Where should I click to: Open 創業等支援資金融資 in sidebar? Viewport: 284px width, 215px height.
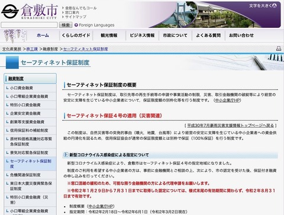[x=30, y=122]
